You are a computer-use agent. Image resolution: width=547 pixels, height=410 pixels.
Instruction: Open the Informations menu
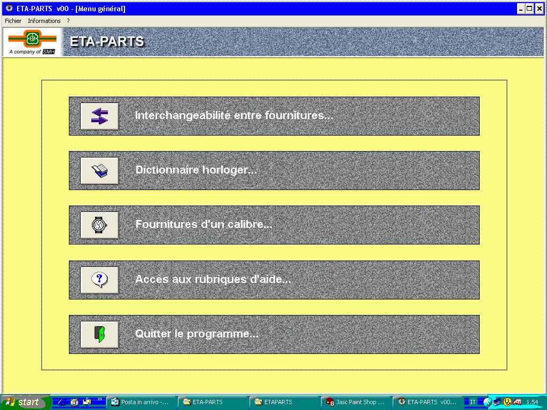44,21
